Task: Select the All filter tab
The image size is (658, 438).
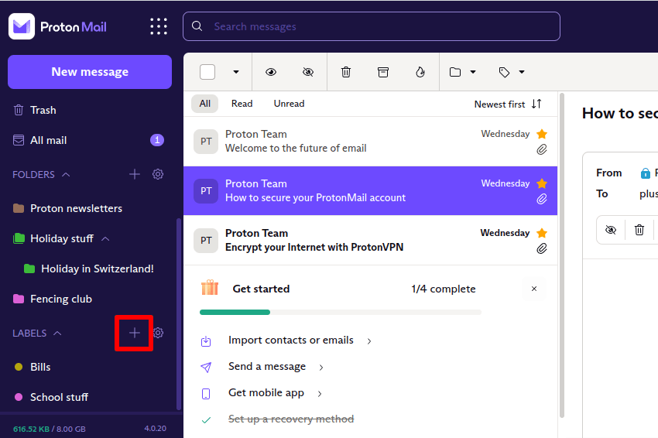Action: coord(205,104)
